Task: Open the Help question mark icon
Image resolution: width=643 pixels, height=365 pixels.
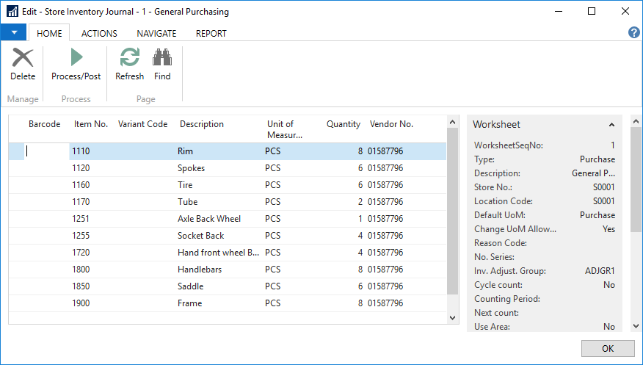Action: [634, 32]
